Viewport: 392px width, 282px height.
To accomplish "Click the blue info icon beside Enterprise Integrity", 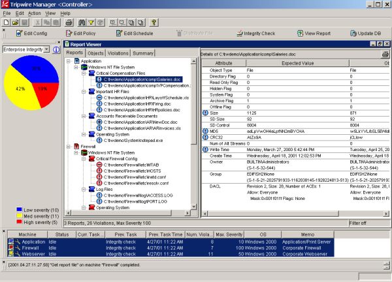I will pyautogui.click(x=56, y=49).
